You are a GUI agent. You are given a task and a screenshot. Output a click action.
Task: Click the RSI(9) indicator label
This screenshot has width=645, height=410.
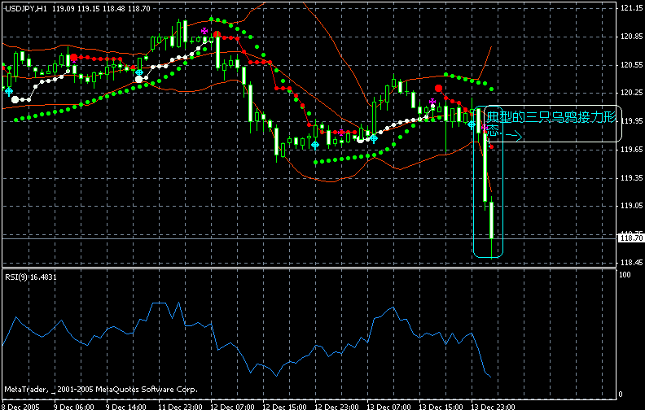29,277
